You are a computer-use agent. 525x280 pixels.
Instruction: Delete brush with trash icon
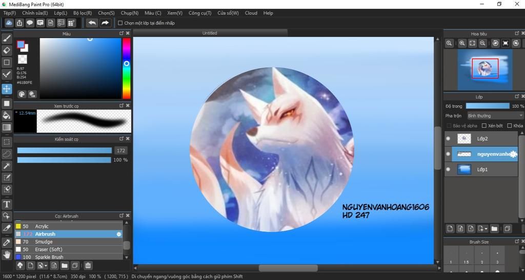(x=88, y=266)
